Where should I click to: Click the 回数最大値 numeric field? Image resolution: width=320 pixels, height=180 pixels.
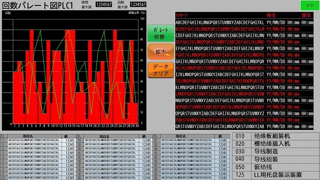tap(138, 4)
